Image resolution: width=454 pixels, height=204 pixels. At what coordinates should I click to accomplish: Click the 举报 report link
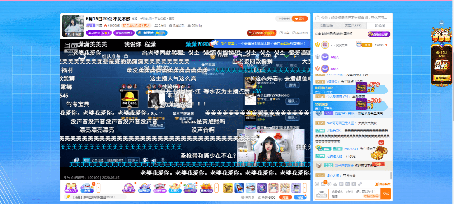[135, 19]
